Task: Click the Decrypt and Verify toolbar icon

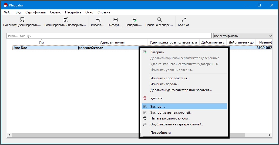Action: coord(65,20)
